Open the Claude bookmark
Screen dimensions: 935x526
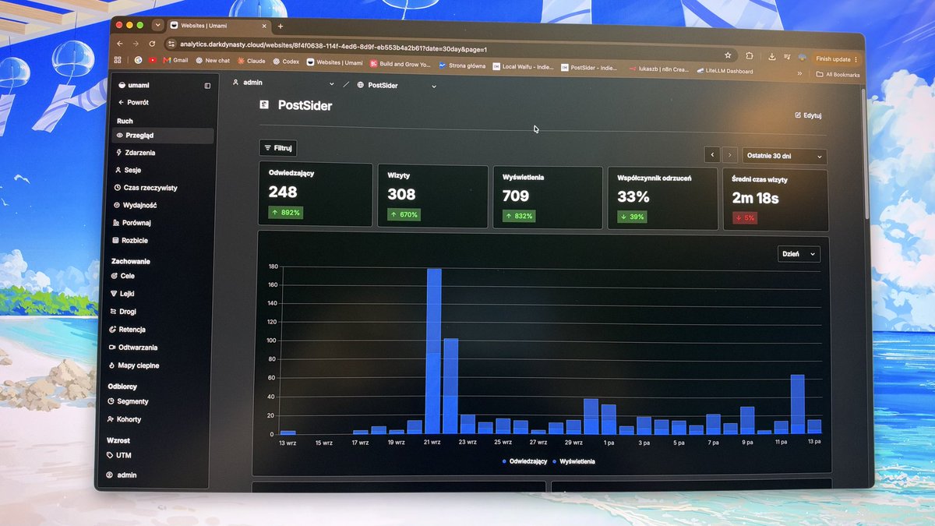(x=252, y=61)
